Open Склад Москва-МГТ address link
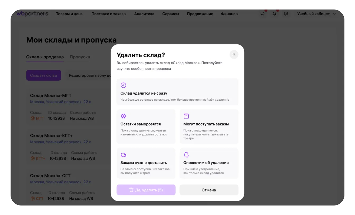This screenshot has height=215, width=355. (60, 102)
